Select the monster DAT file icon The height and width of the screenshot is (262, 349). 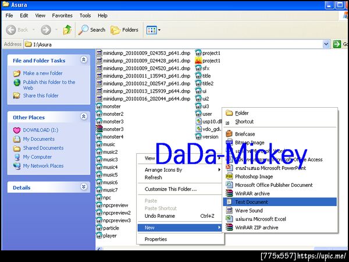click(x=99, y=107)
